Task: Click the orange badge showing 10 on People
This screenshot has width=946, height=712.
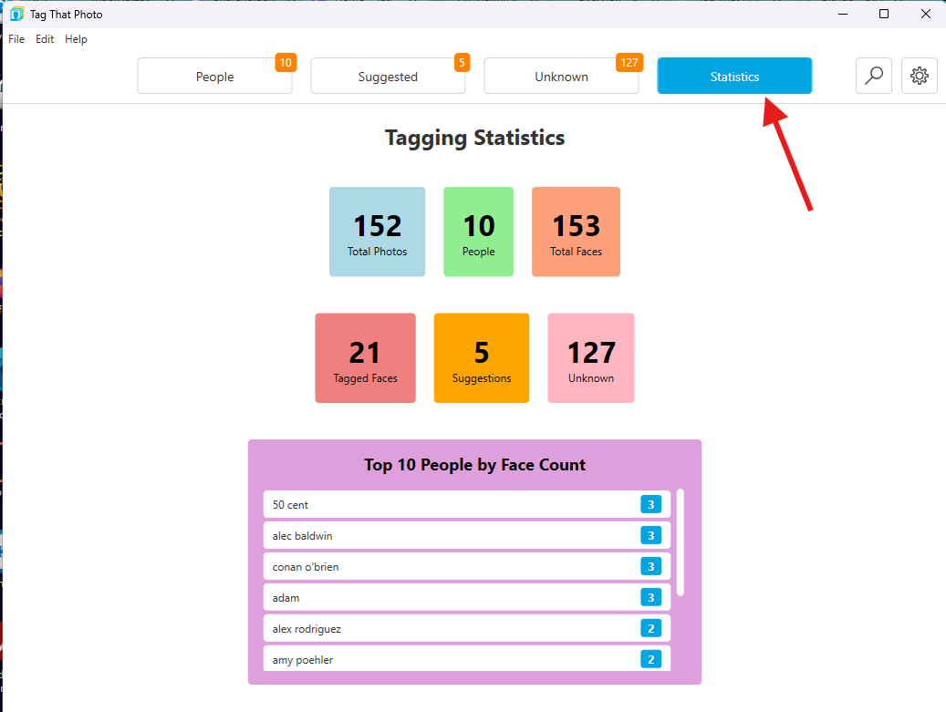Action: tap(286, 63)
